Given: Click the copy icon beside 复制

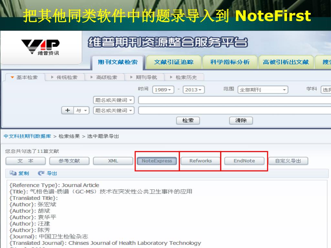Looking at the screenshot, I should coord(13,173).
